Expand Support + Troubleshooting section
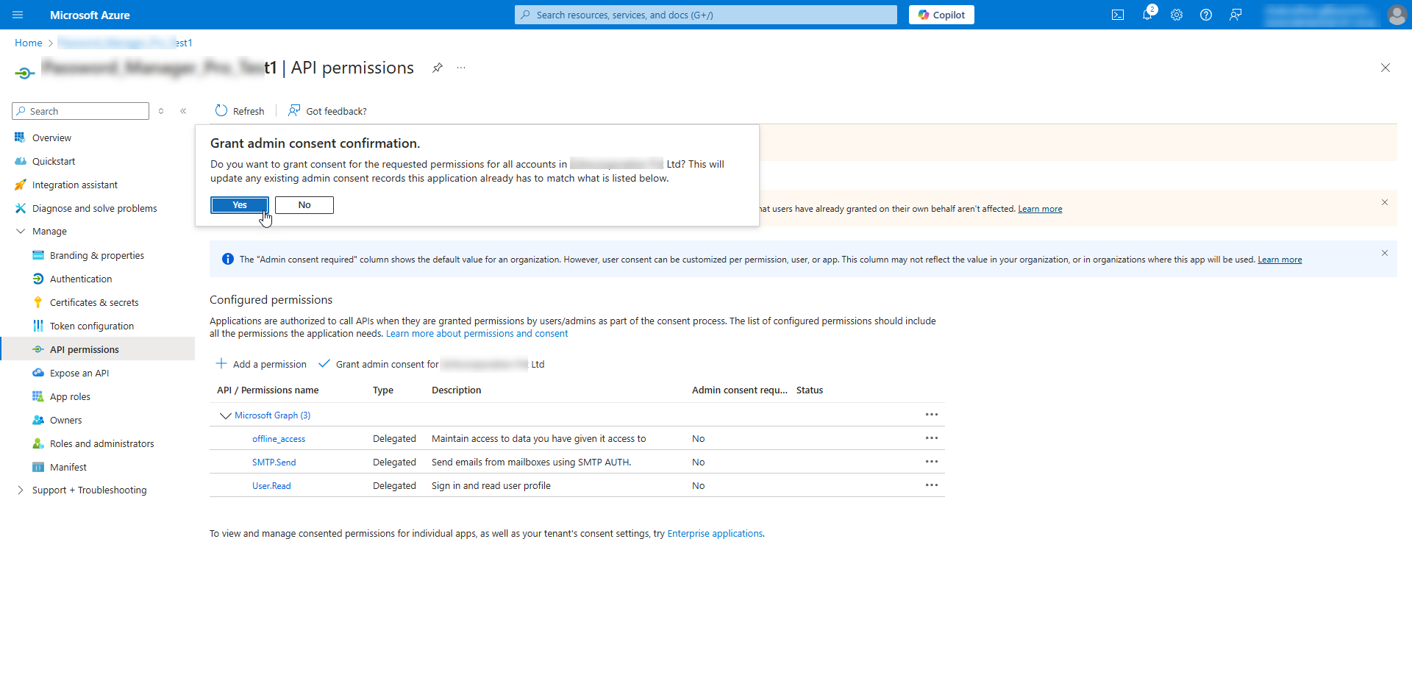Viewport: 1412px width, 675px height. [21, 490]
